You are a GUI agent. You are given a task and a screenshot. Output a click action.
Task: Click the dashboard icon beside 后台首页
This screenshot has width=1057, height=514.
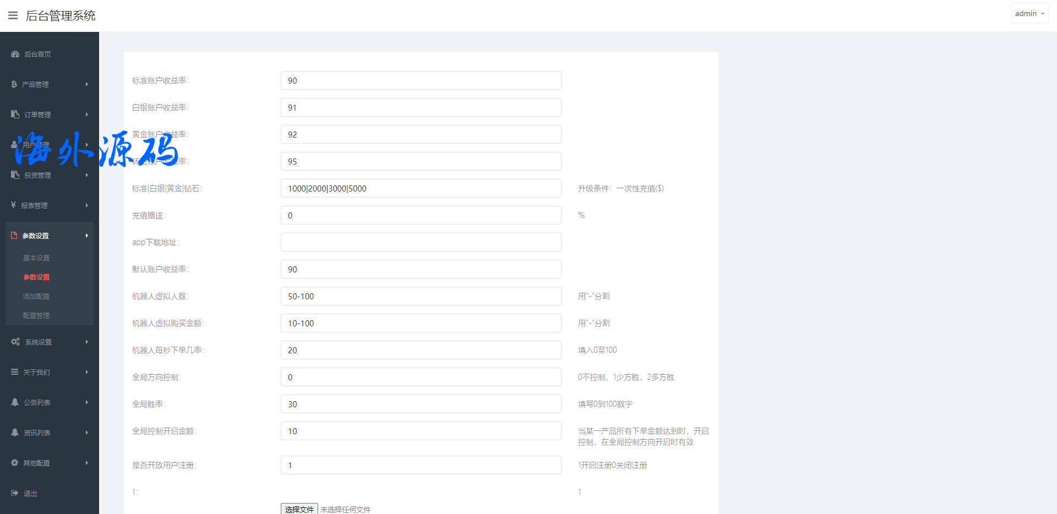(x=15, y=54)
